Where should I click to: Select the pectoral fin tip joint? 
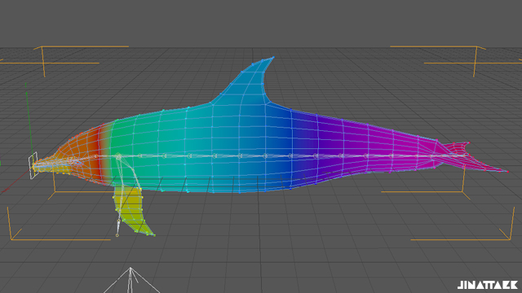pyautogui.click(x=117, y=235)
